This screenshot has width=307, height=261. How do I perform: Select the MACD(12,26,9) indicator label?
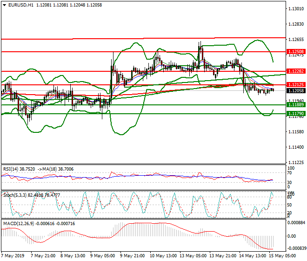(x=39, y=224)
